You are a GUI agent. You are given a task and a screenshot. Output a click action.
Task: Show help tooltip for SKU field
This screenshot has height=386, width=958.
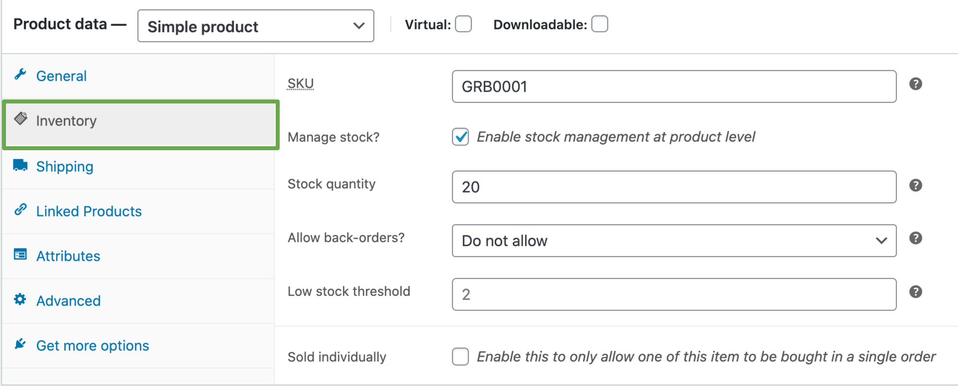(916, 84)
